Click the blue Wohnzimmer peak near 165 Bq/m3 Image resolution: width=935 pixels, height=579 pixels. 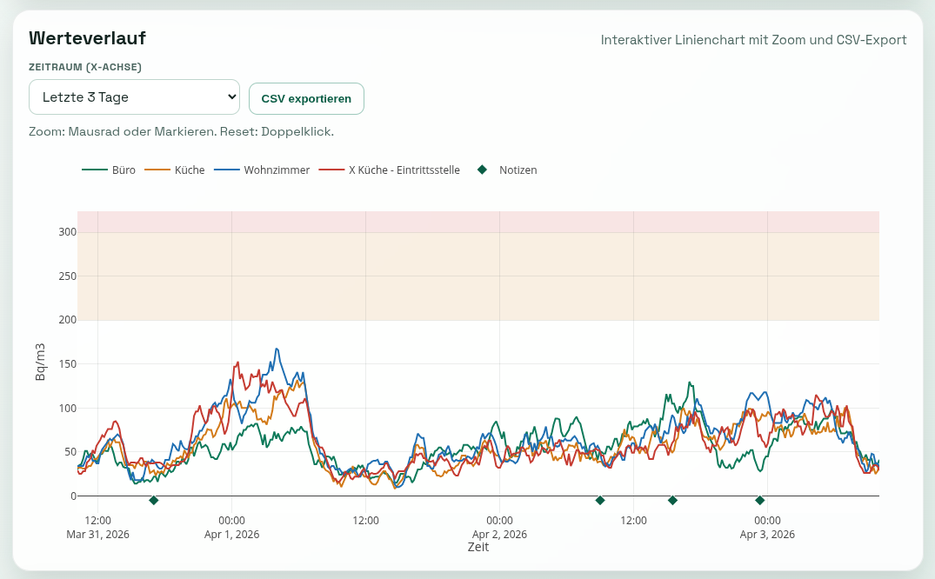coord(277,349)
